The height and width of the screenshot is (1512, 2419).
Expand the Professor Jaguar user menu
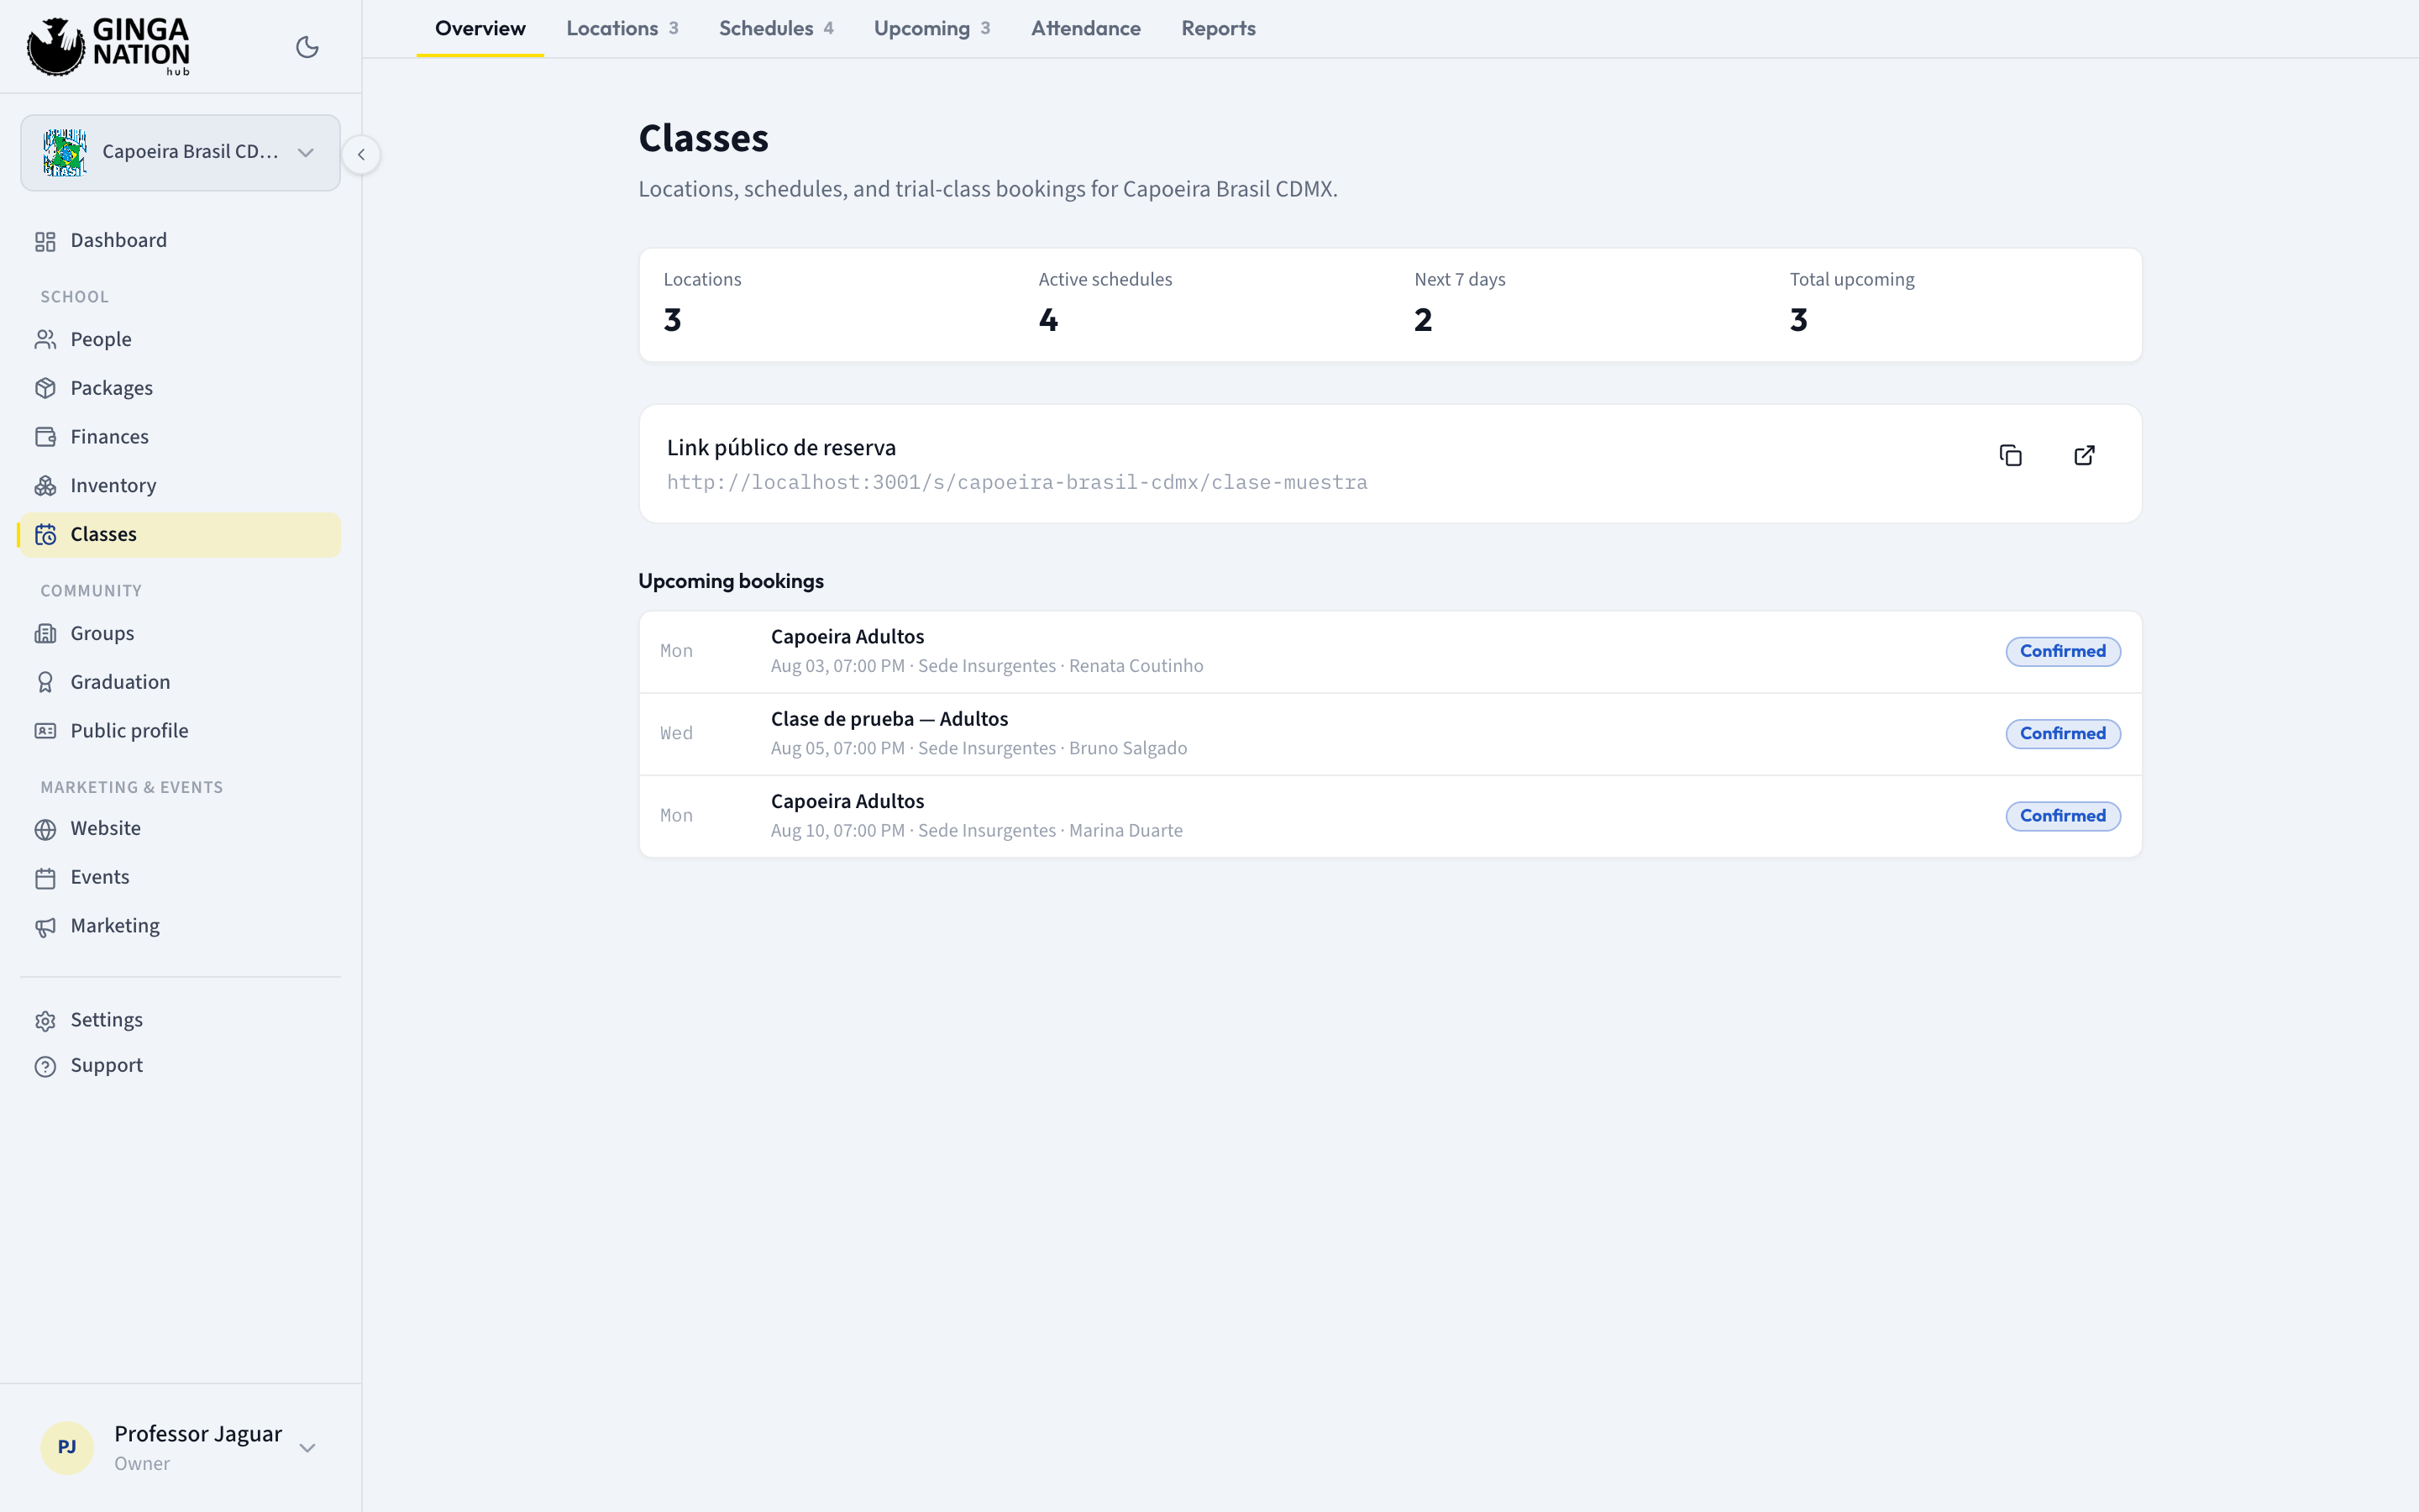point(180,1447)
